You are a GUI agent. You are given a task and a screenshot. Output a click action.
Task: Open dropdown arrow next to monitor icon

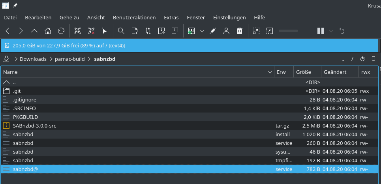tap(202, 31)
